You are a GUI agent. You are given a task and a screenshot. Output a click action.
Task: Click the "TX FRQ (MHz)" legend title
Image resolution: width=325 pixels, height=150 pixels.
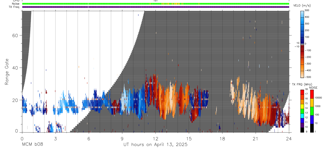[x=302, y=84]
